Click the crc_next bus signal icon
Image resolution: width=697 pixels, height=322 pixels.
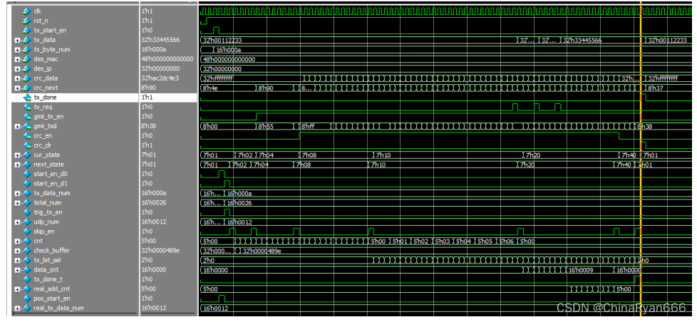(26, 88)
